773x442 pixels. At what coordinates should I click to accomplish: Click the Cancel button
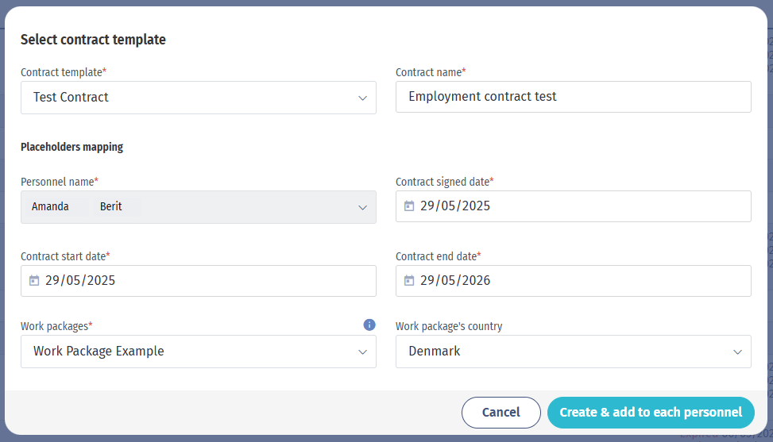point(501,413)
